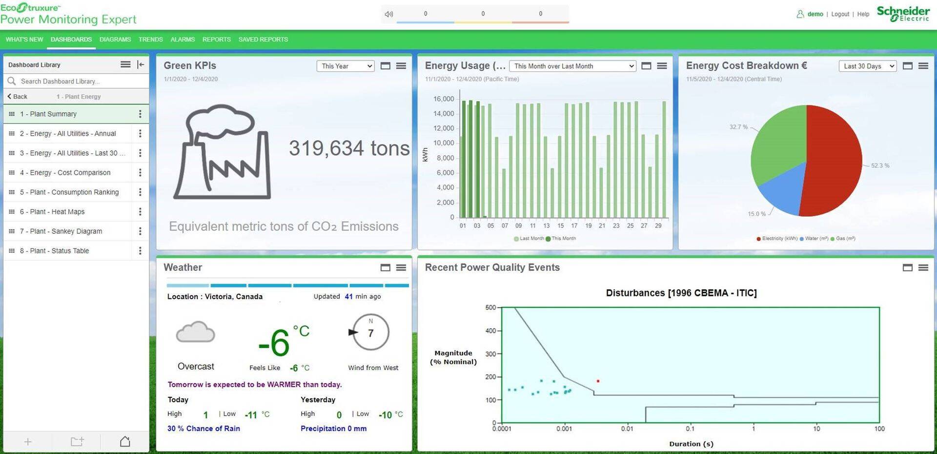Open the TRENDS tab
This screenshot has width=937, height=454.
point(150,40)
